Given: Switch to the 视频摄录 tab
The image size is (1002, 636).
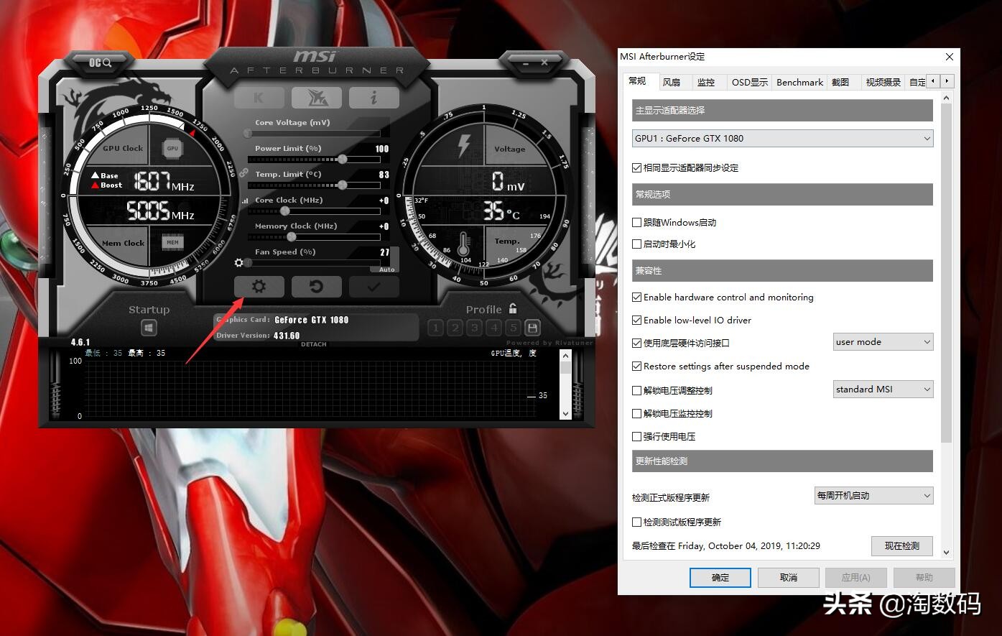Looking at the screenshot, I should pyautogui.click(x=883, y=82).
